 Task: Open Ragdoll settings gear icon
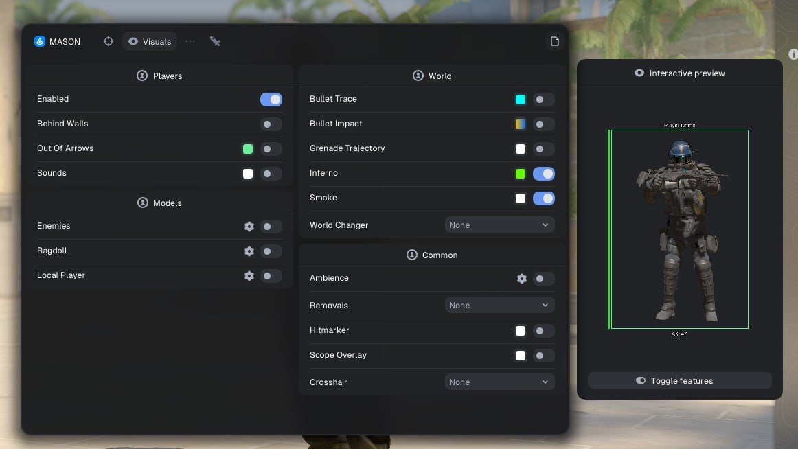click(249, 251)
